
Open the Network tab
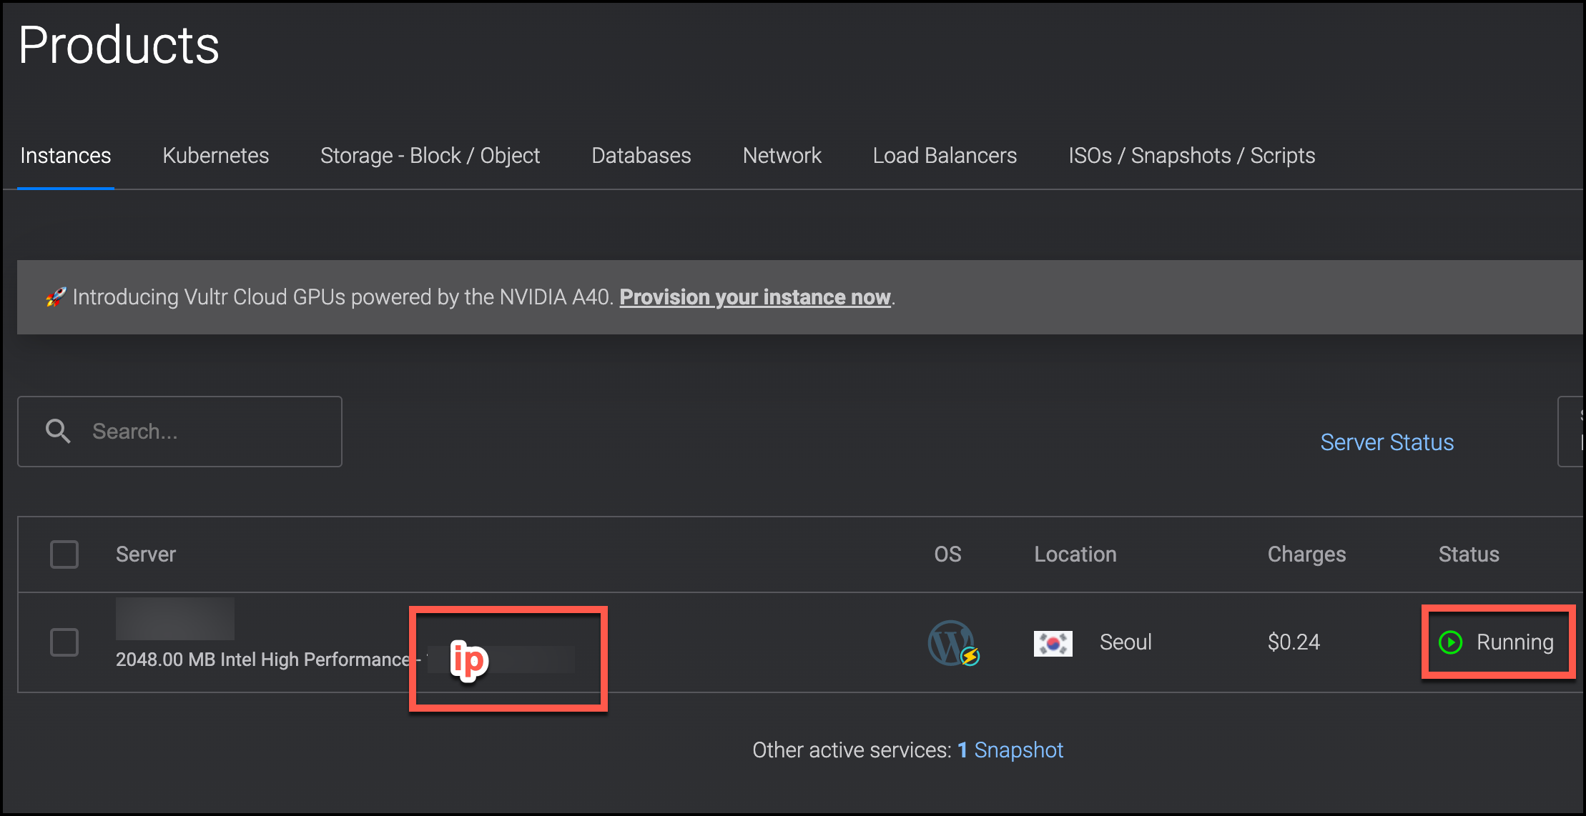782,155
